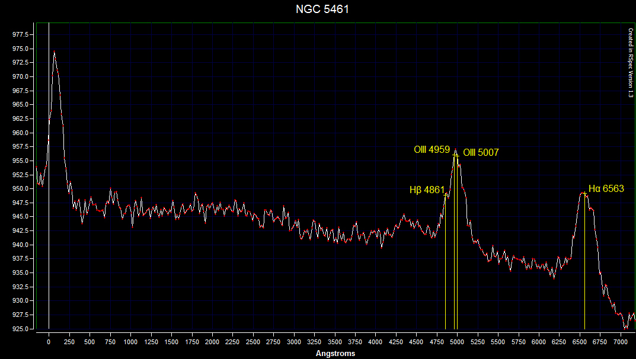Click the zero-order peak near 975
This screenshot has width=636, height=359.
(55, 52)
